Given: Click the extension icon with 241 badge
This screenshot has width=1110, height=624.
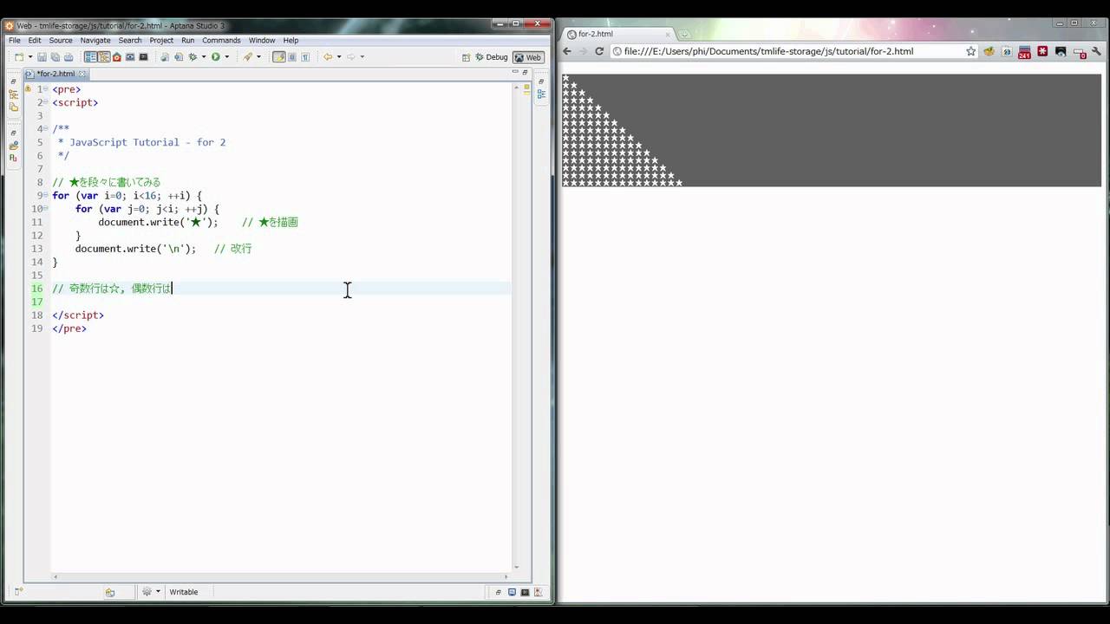Looking at the screenshot, I should (x=1024, y=52).
